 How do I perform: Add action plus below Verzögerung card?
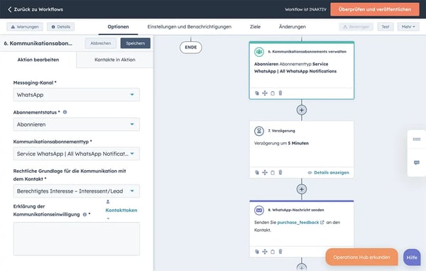[302, 189]
